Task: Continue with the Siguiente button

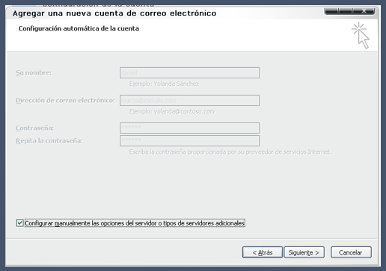Action: 304,252
